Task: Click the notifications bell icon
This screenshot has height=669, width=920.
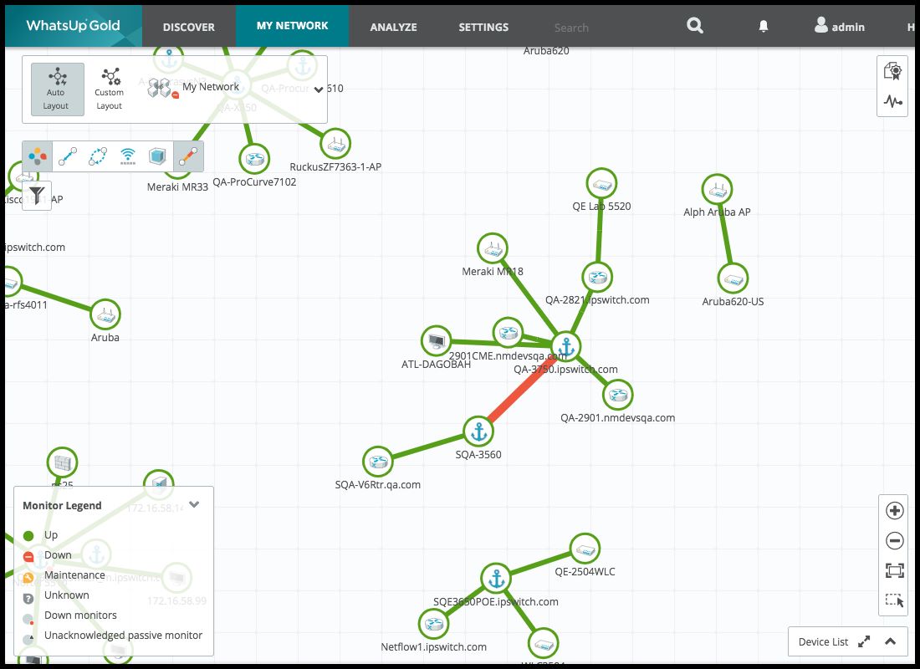Action: tap(762, 26)
